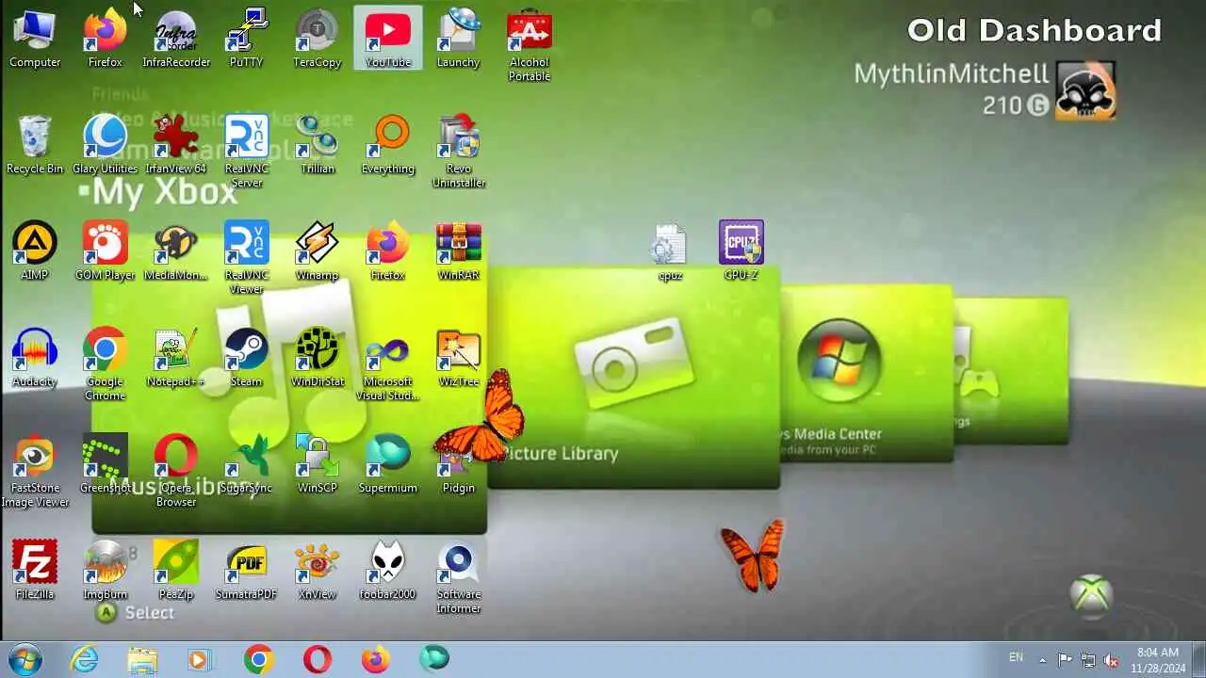Open the SugarSync shortcut
Screen dimensions: 1206x678
pos(247,464)
